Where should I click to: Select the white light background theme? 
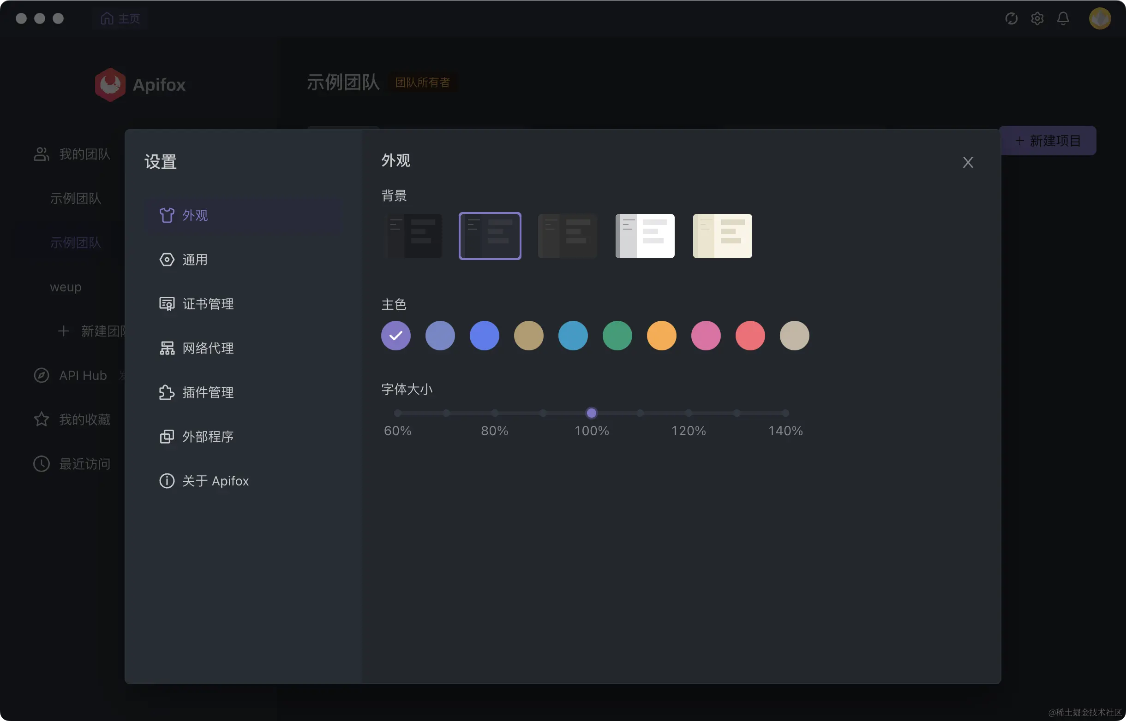pos(645,236)
